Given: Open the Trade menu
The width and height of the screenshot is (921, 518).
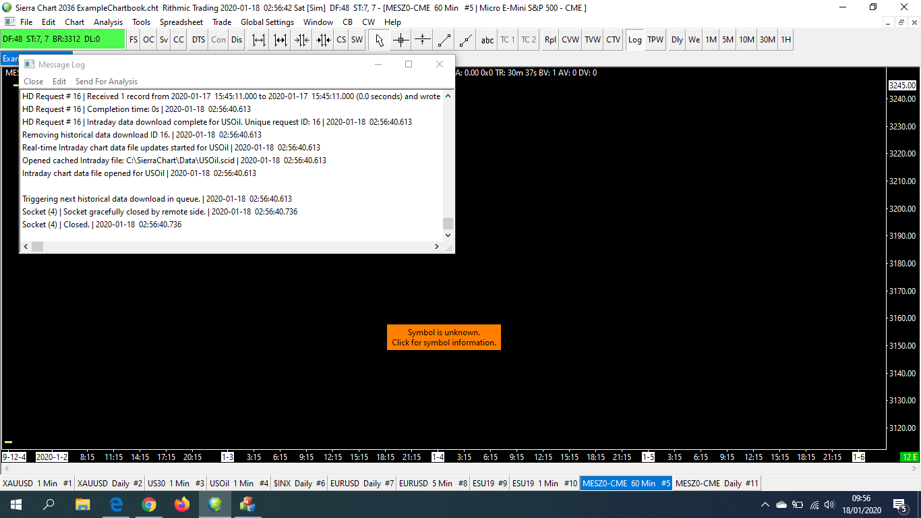Looking at the screenshot, I should (x=222, y=22).
